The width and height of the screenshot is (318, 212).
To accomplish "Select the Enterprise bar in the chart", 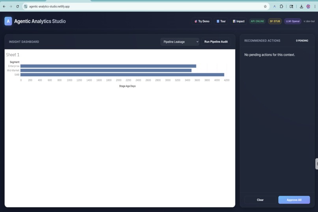I will point(108,66).
